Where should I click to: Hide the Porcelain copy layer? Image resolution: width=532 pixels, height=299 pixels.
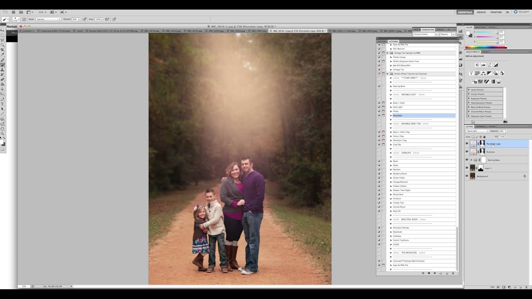(x=467, y=144)
